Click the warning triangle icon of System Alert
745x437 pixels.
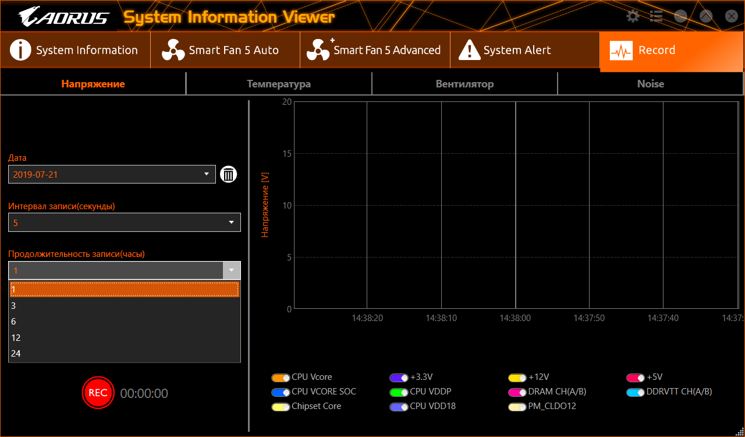(x=469, y=51)
